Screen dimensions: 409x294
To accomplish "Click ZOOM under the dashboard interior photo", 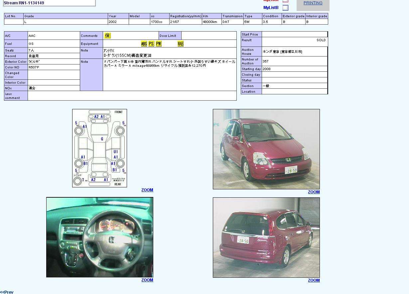I will 147,280.
